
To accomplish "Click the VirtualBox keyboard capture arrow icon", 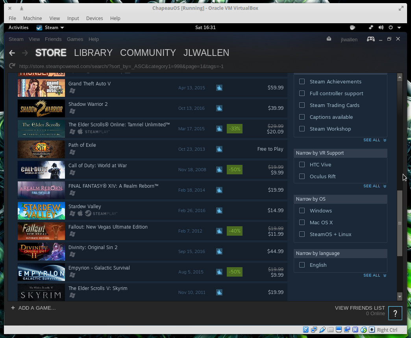I will [x=372, y=330].
